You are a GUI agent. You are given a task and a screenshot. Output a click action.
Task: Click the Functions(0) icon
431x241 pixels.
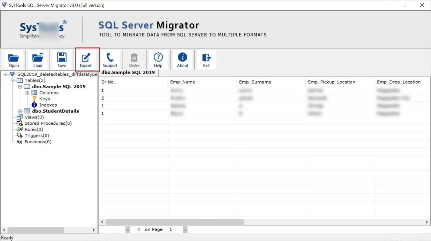pyautogui.click(x=20, y=142)
